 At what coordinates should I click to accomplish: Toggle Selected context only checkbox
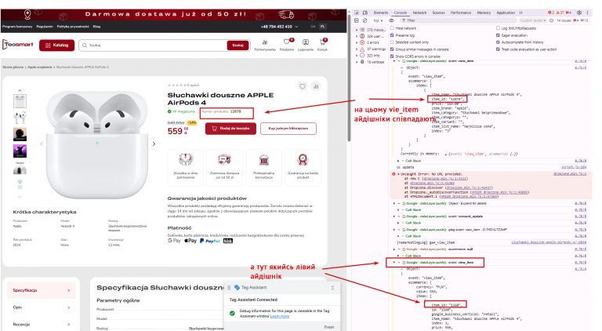[392, 42]
